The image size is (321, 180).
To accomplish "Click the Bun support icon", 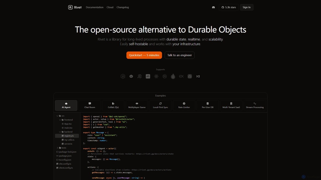I will point(131,76).
